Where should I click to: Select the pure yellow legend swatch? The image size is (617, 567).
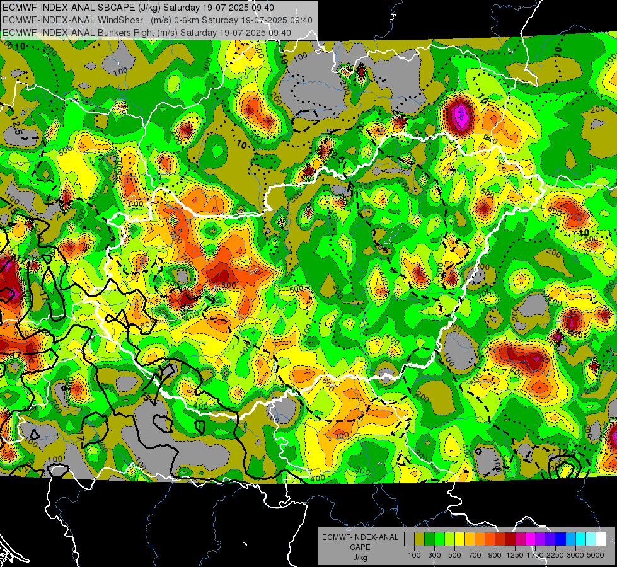459,539
